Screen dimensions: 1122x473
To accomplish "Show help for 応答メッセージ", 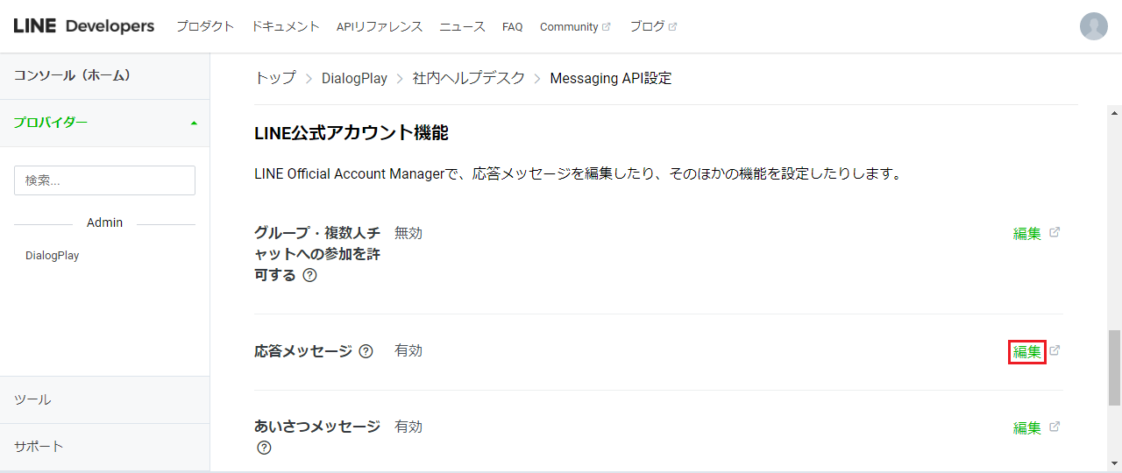I will point(366,351).
